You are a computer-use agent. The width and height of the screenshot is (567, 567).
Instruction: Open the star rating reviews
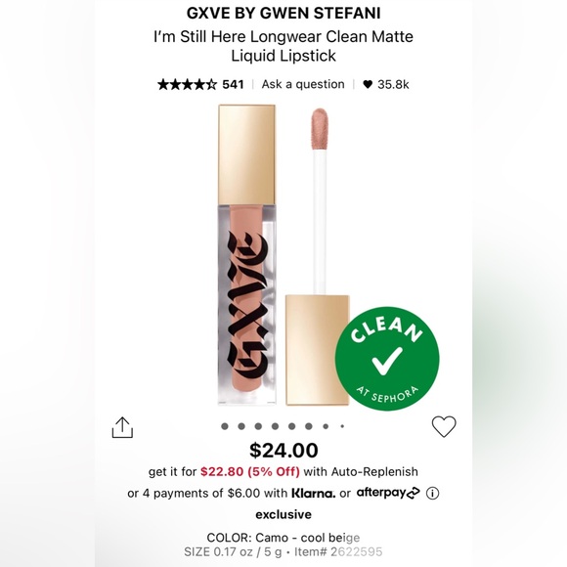coord(187,85)
